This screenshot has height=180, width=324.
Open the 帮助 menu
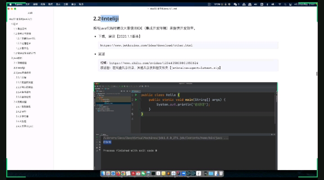(81, 4)
